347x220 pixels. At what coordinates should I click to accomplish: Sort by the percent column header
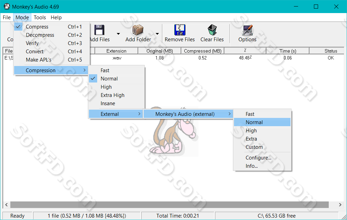[x=245, y=51]
